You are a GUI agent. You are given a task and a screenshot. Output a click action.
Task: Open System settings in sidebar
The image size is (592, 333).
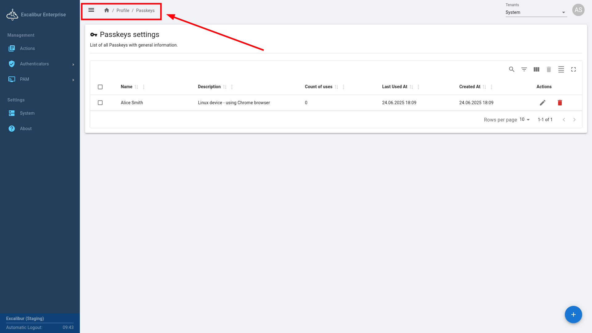pos(27,113)
